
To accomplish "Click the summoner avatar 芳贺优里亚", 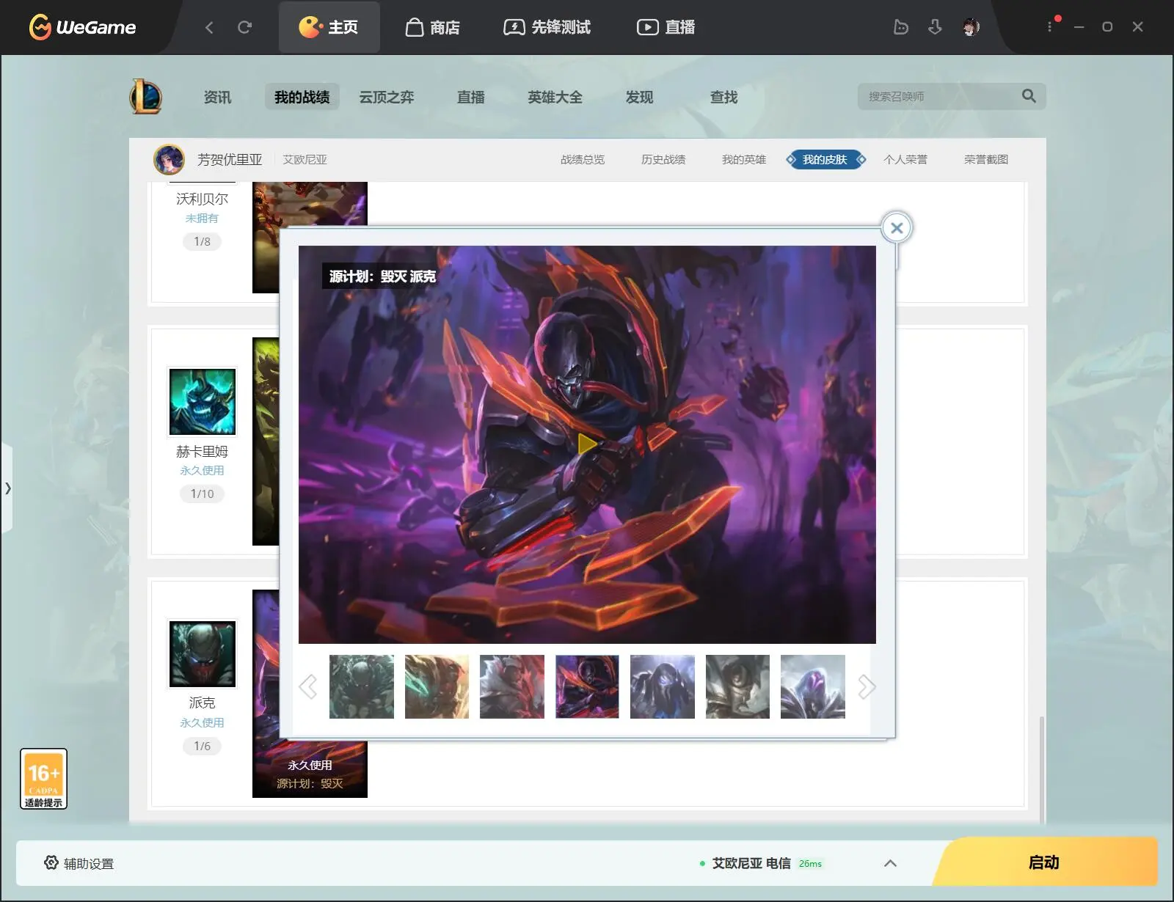I will pos(169,159).
